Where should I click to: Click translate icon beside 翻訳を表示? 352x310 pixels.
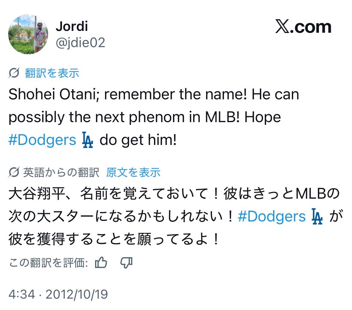click(14, 73)
